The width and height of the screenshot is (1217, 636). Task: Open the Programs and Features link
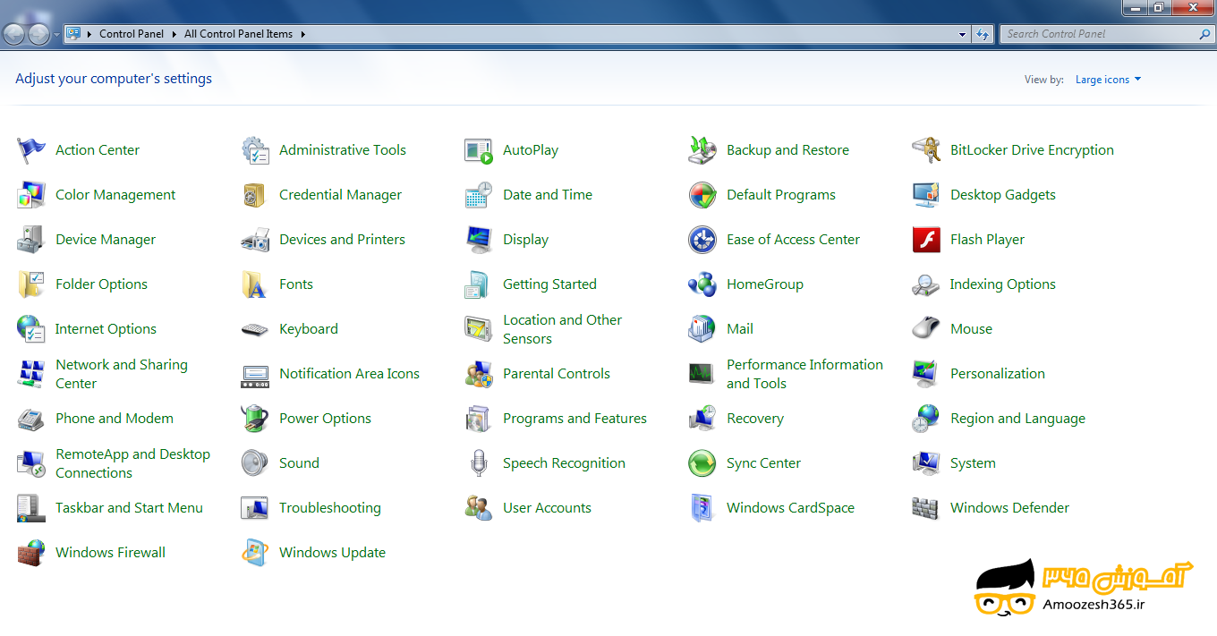[574, 419]
